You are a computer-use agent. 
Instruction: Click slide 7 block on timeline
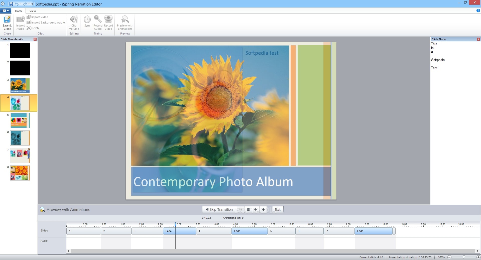tap(339, 231)
